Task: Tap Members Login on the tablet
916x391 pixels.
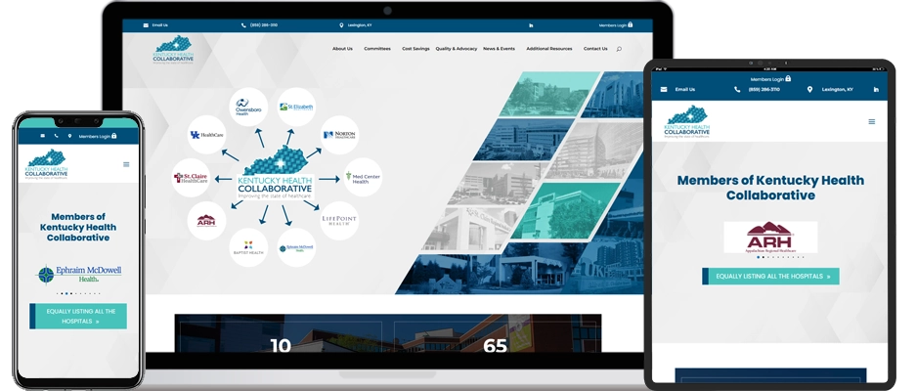Action: coord(770,79)
